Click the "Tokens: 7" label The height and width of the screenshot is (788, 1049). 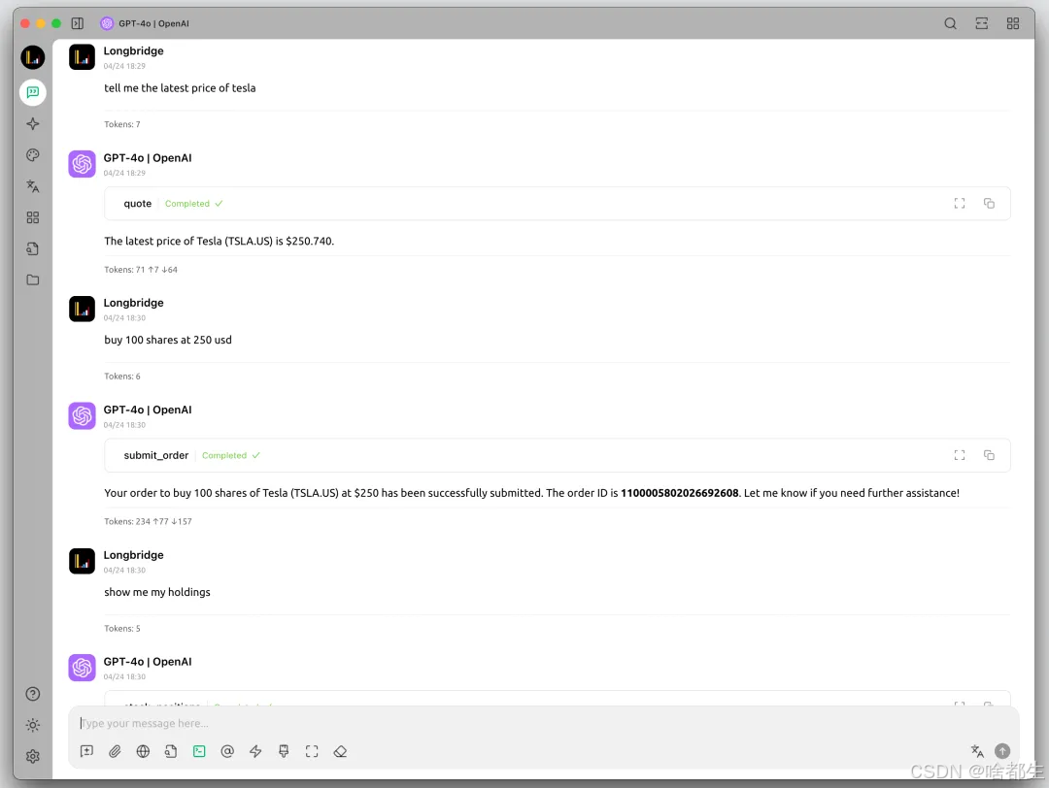pyautogui.click(x=122, y=124)
